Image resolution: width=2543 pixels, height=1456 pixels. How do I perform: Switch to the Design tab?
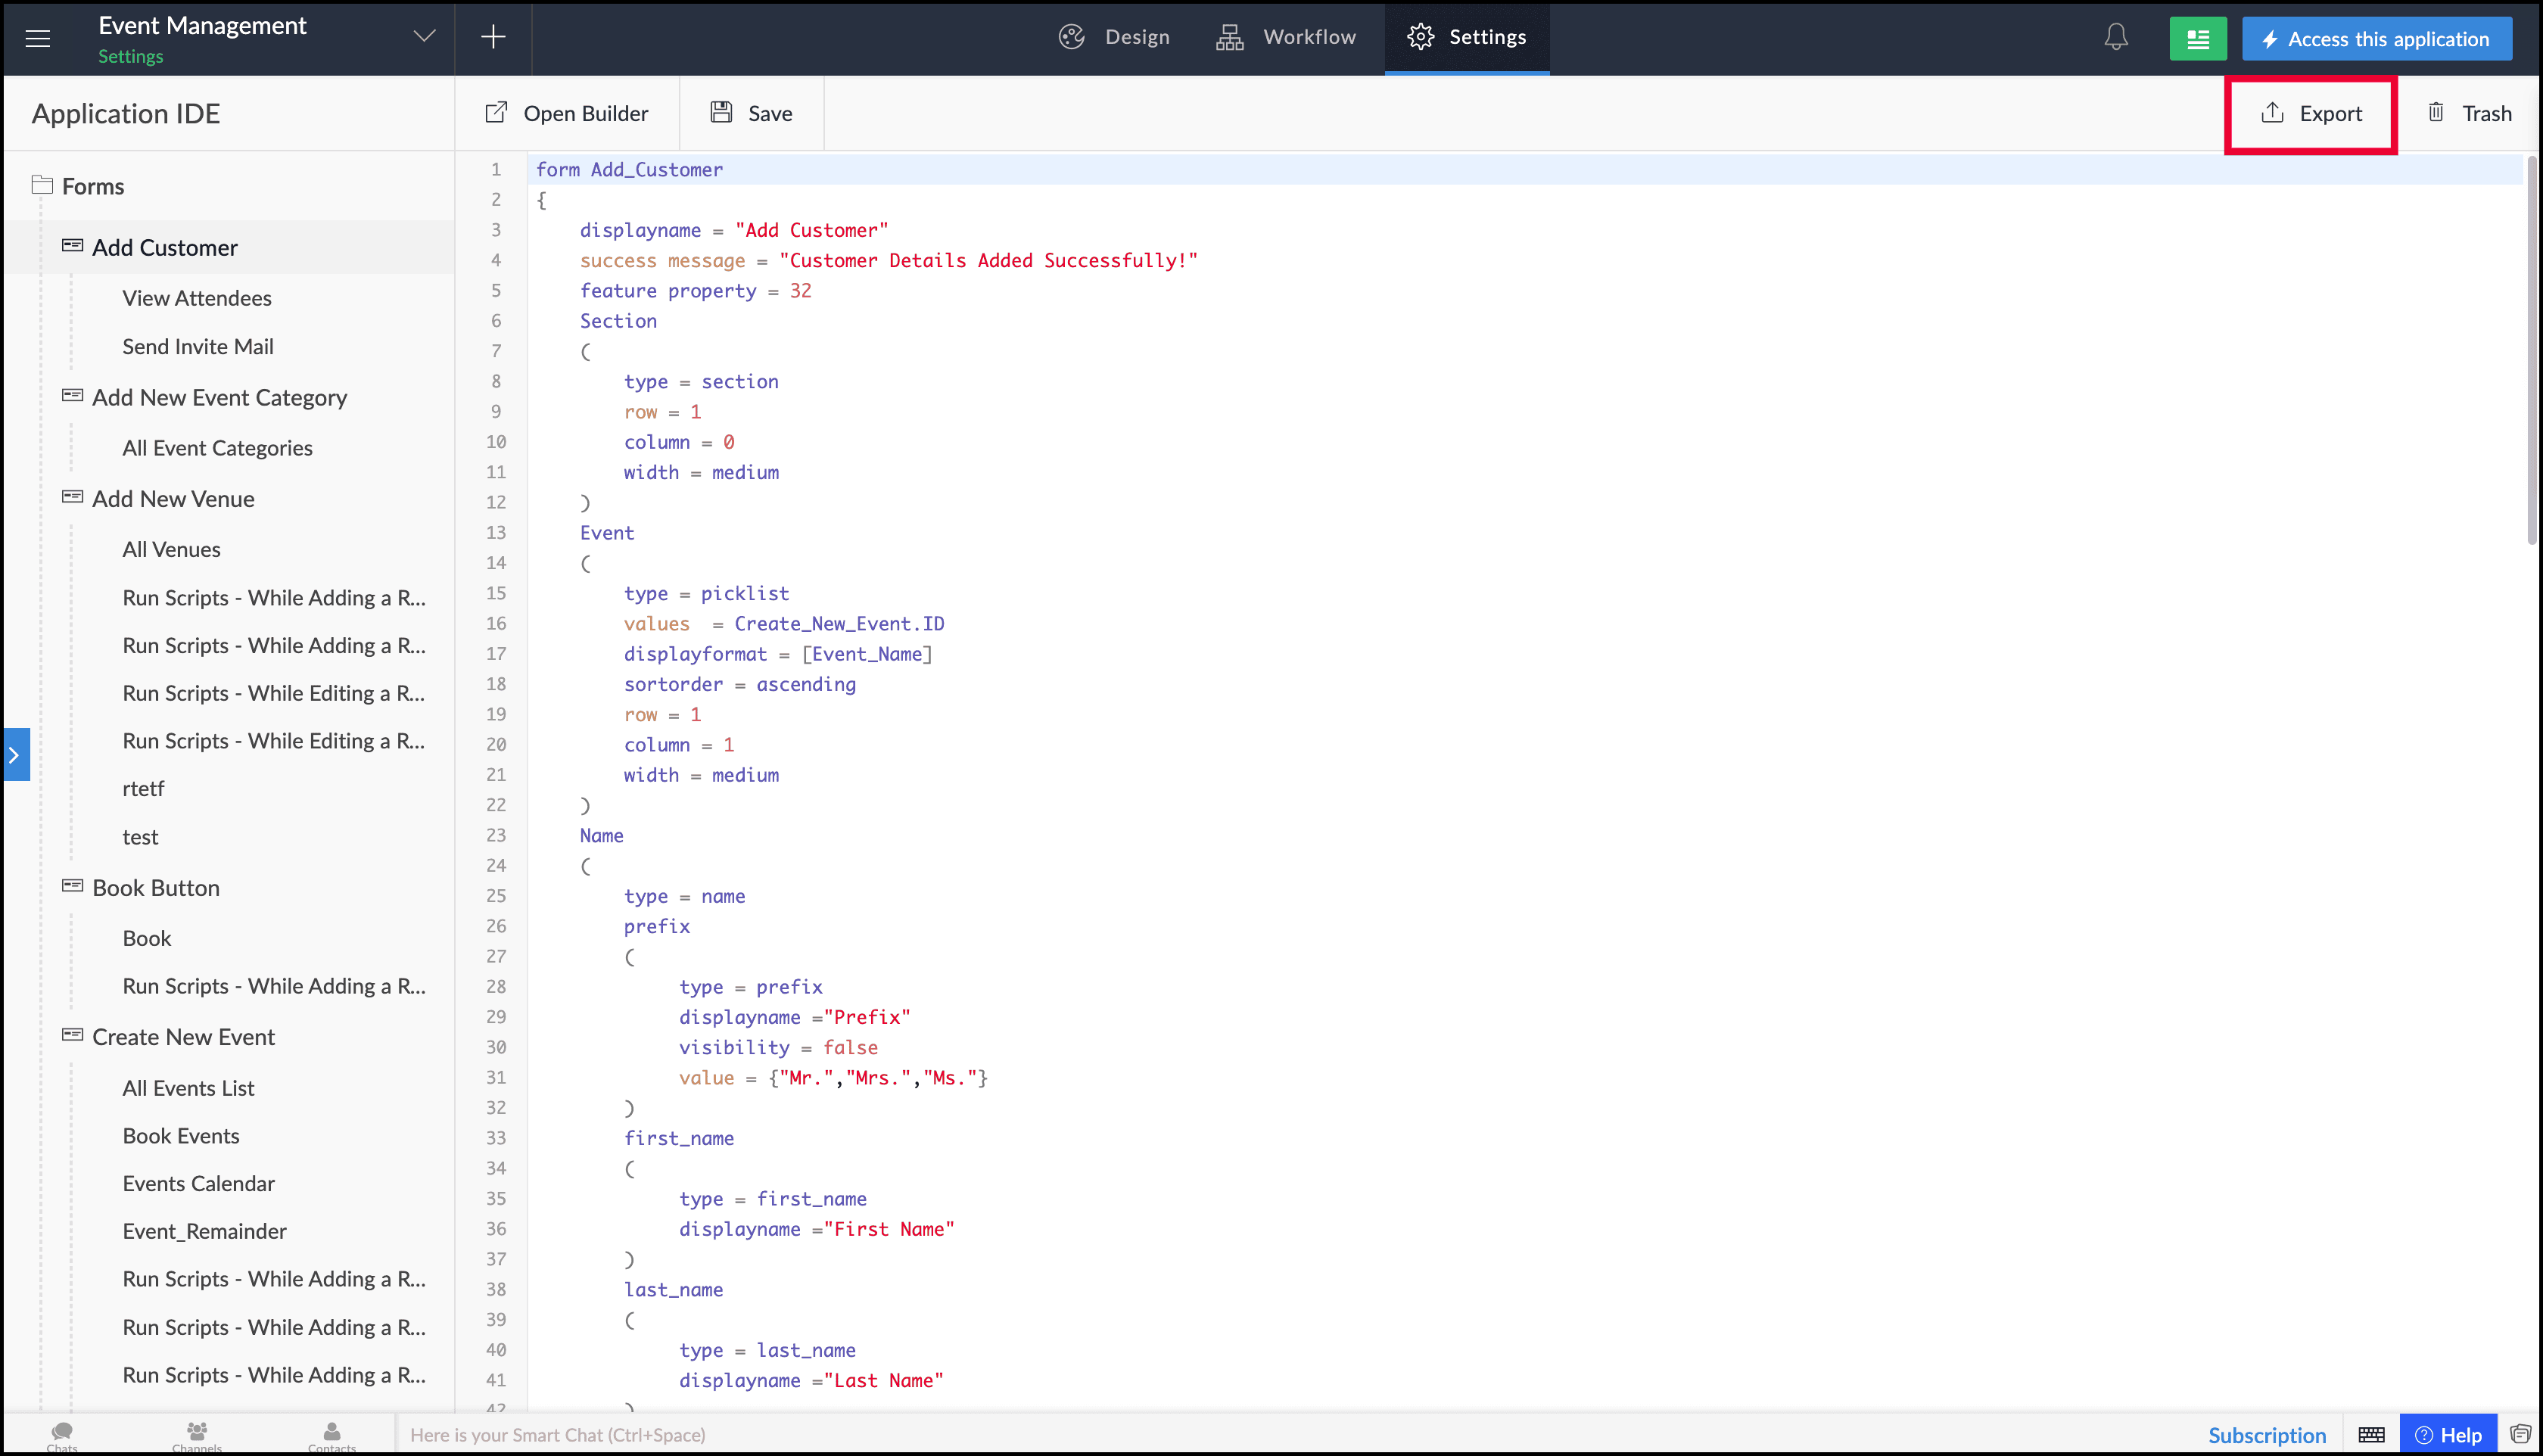1114,37
